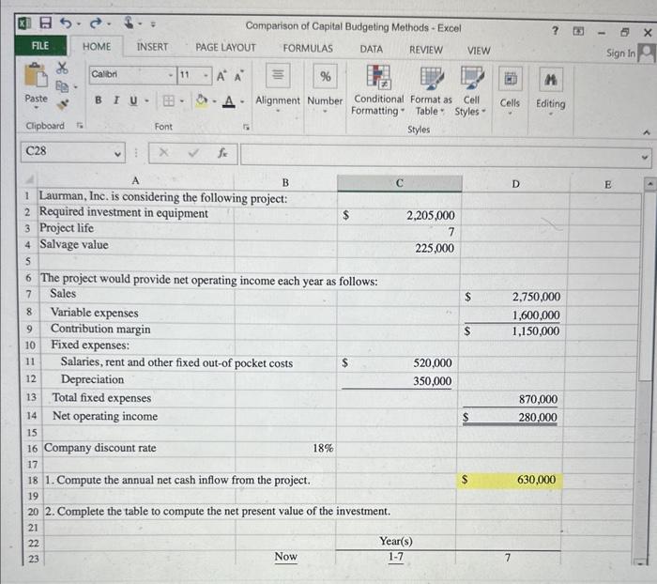657x584 pixels.
Task: Switch to the VIEW tab
Action: tap(479, 51)
